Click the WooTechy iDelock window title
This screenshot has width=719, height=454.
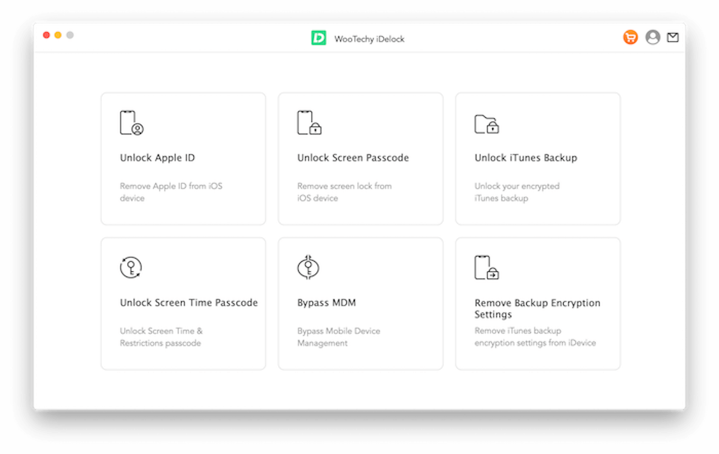369,39
